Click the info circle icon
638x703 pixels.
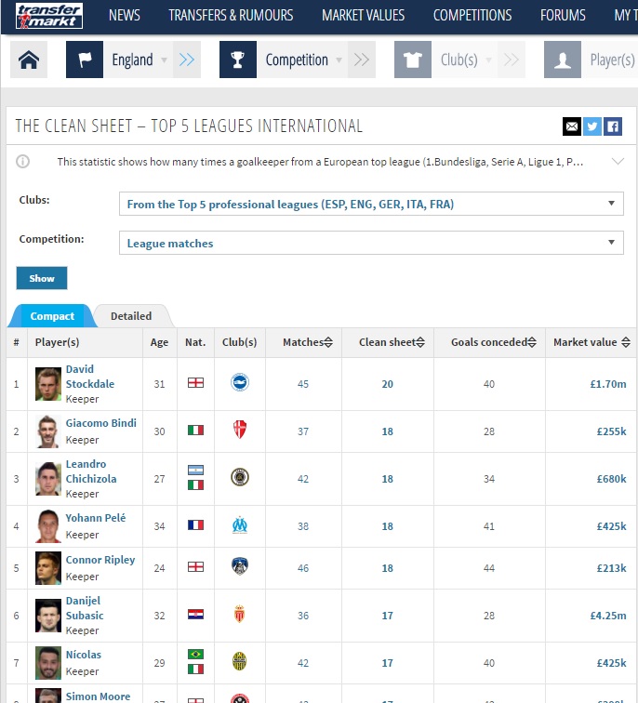[x=23, y=162]
